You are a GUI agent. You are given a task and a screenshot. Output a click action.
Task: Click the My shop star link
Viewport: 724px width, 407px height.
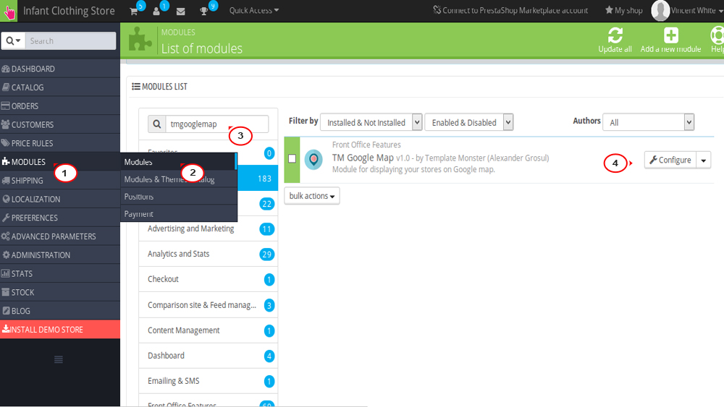click(x=624, y=10)
